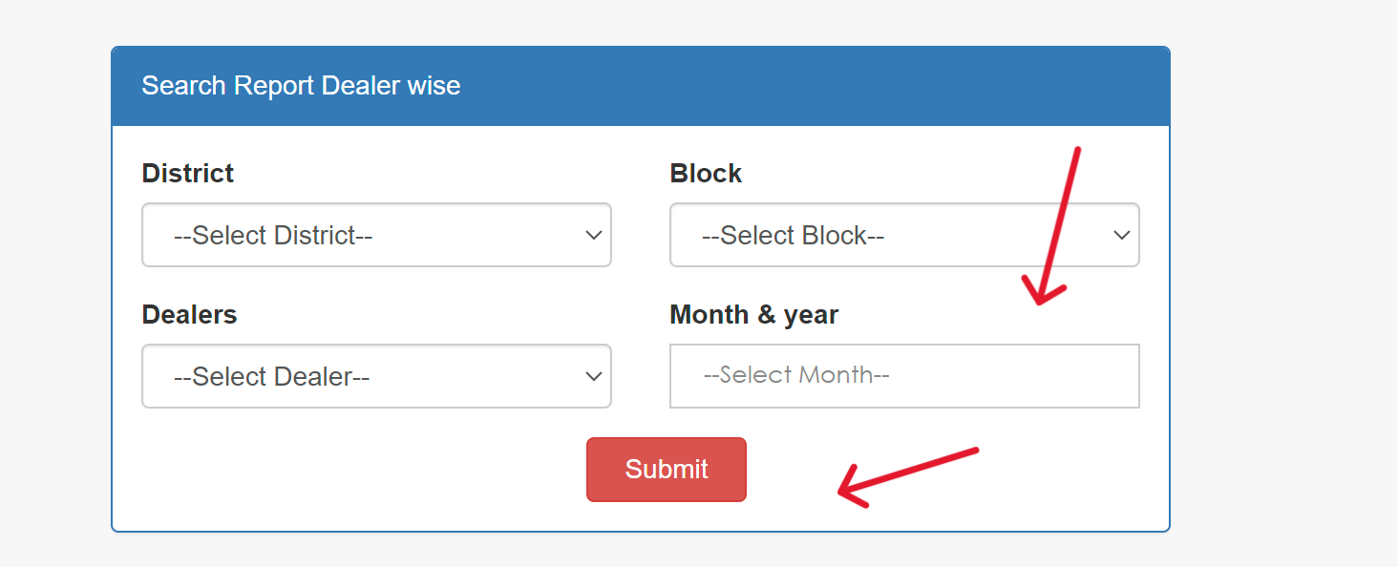Viewport: 1398px width, 567px height.
Task: Click the Dealers field label
Action: pos(189,315)
